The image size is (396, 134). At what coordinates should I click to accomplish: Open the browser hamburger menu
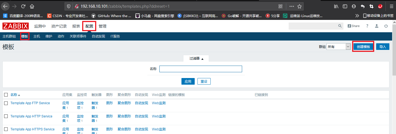point(391,6)
